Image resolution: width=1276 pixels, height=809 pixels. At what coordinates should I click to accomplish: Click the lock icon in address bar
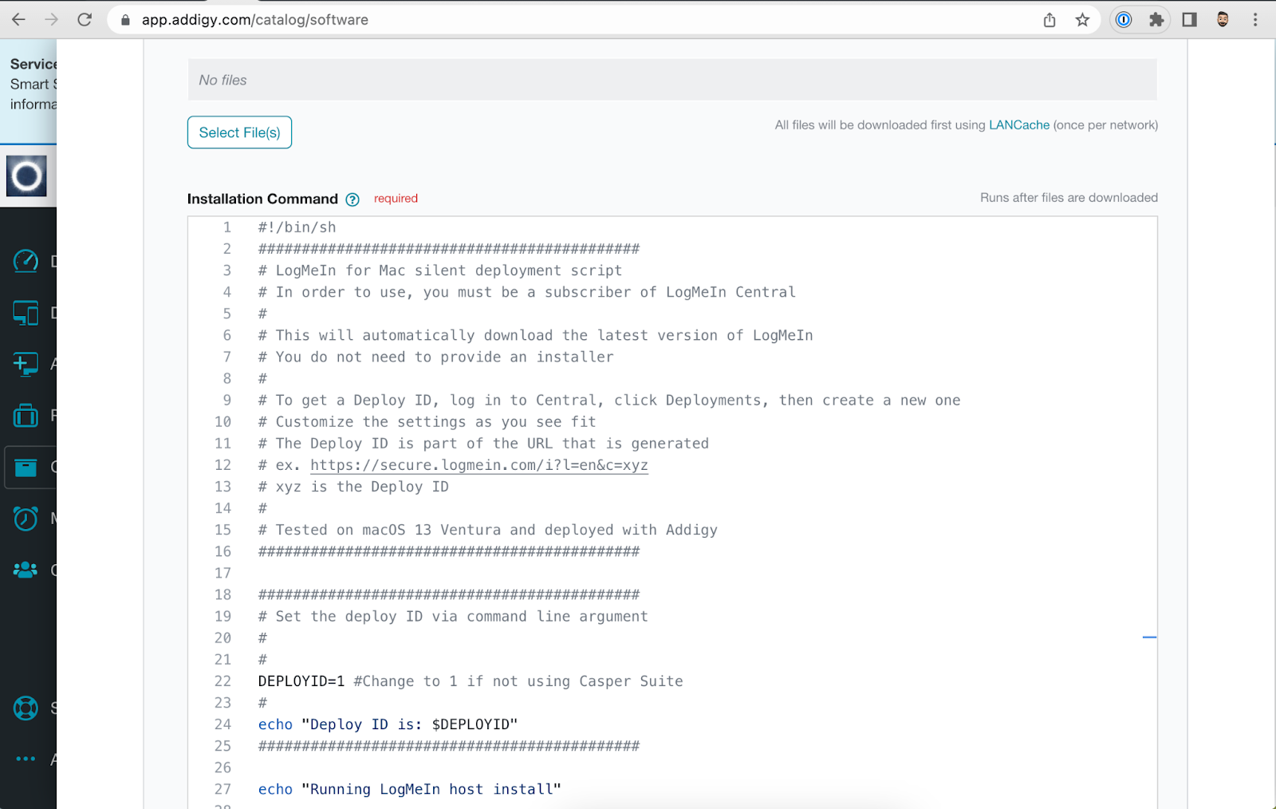point(125,20)
